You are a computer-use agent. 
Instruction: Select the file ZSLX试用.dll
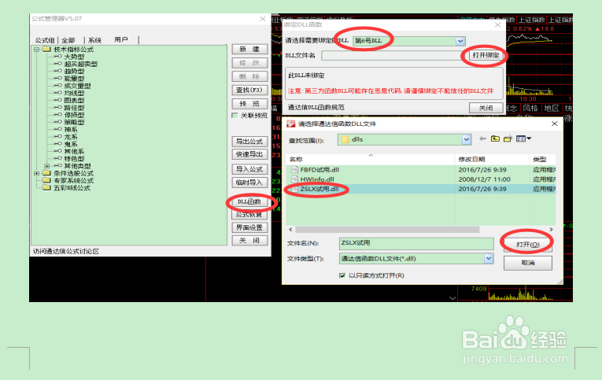pyautogui.click(x=319, y=189)
